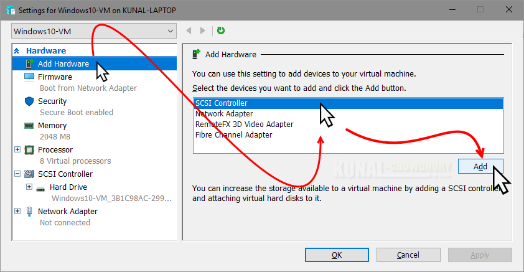Screen dimensions: 524x272
Task: Click the Apply button
Action: tap(480, 255)
